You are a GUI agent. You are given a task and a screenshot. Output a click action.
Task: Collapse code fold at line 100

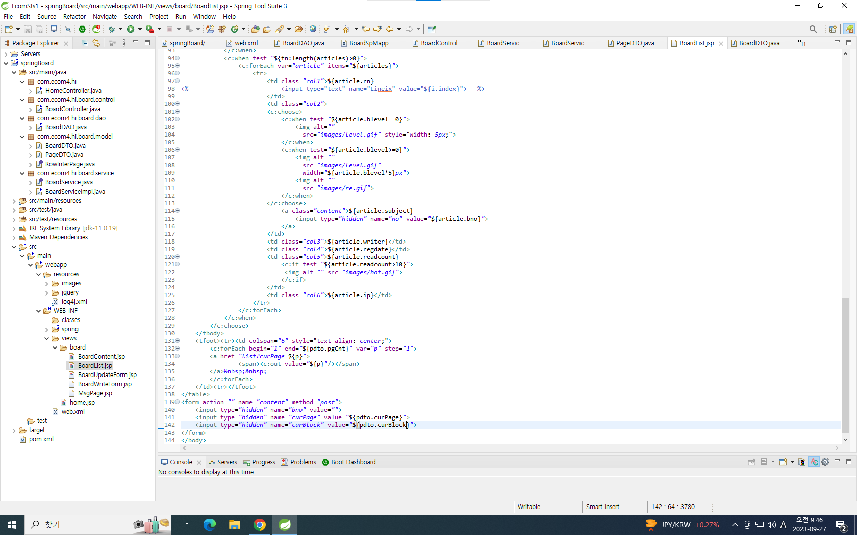click(x=178, y=104)
